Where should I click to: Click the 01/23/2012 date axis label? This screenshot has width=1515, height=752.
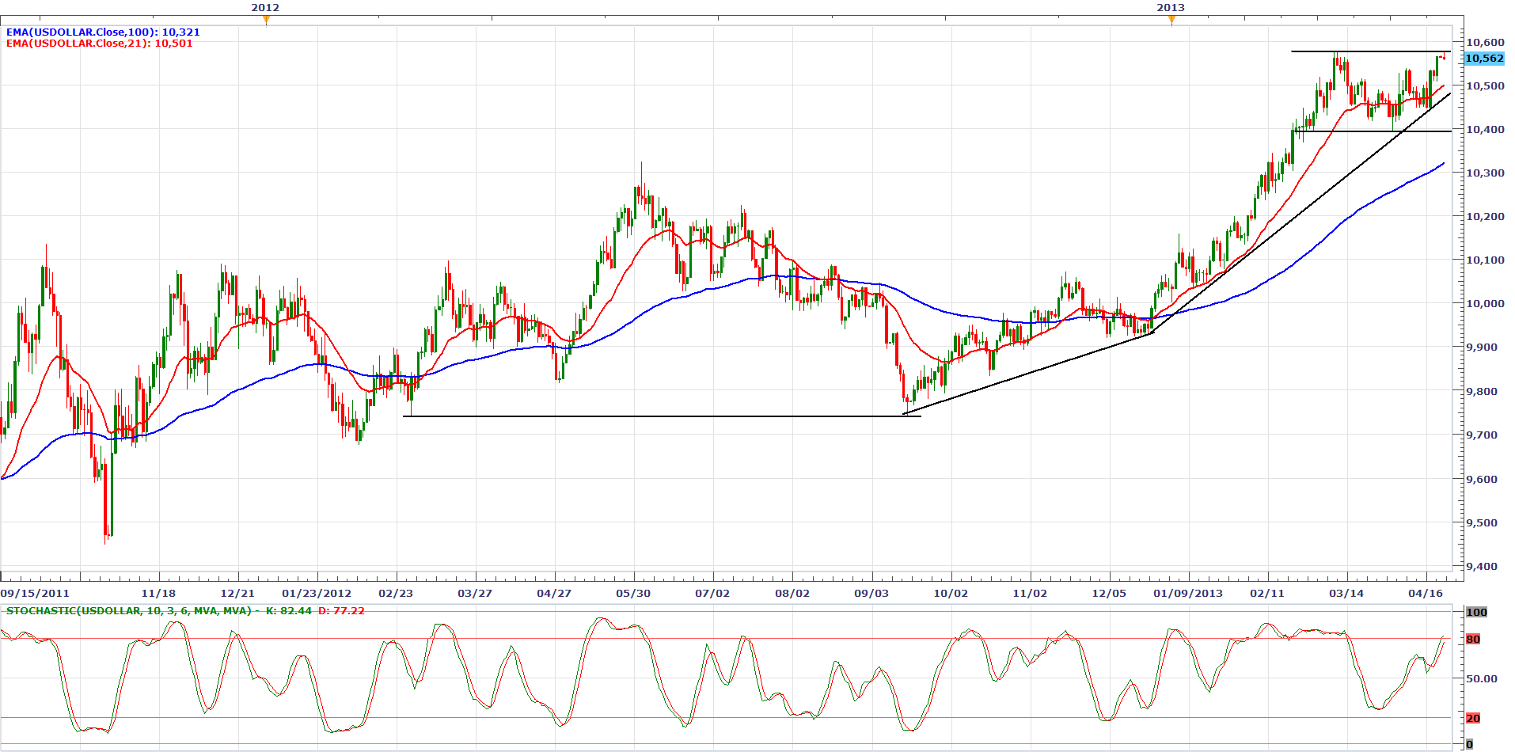click(317, 593)
